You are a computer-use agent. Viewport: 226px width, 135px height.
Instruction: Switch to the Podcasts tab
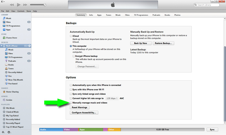click(x=156, y=15)
